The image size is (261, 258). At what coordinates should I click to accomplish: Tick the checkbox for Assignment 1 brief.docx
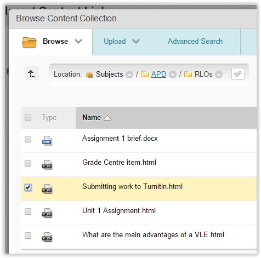28,139
